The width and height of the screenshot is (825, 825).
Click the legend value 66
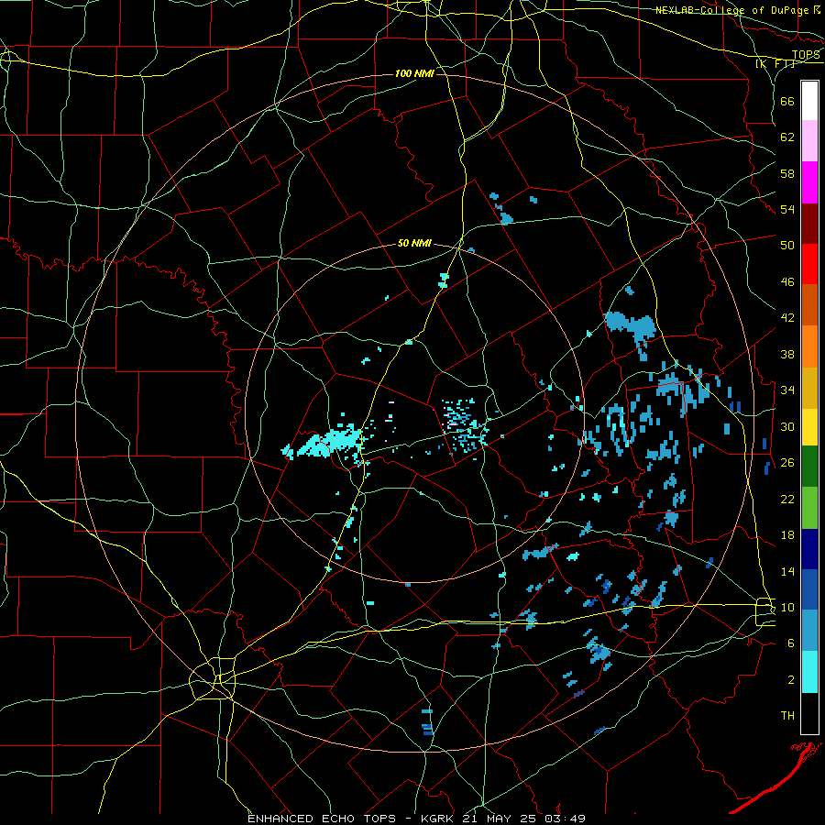click(x=787, y=101)
